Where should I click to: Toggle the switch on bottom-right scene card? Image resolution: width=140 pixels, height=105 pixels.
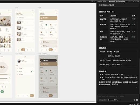(x=55, y=32)
